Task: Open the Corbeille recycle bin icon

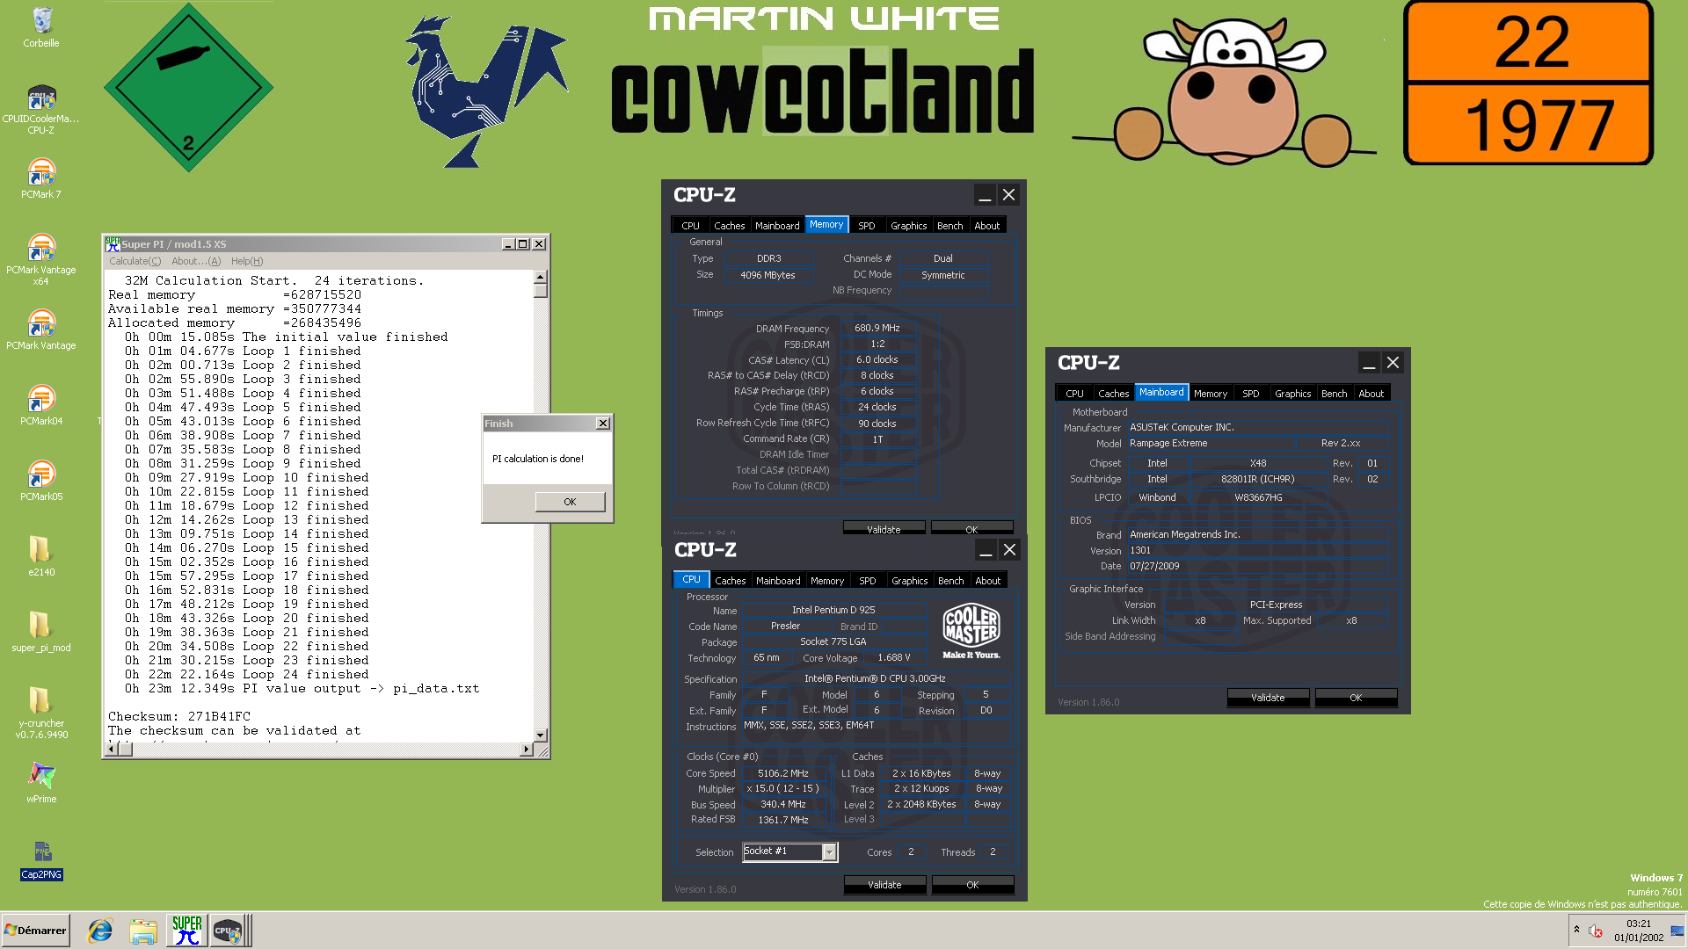Action: point(41,27)
